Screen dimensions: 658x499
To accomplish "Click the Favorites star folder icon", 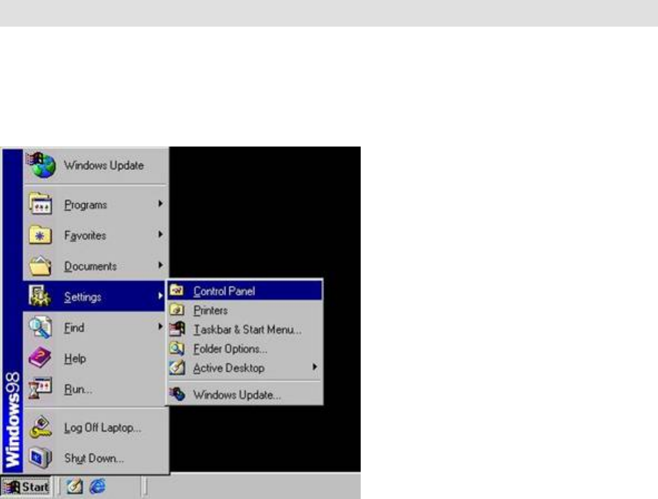I will 41,235.
